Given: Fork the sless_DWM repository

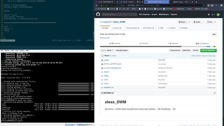Looking at the screenshot, I should click(x=210, y=22).
